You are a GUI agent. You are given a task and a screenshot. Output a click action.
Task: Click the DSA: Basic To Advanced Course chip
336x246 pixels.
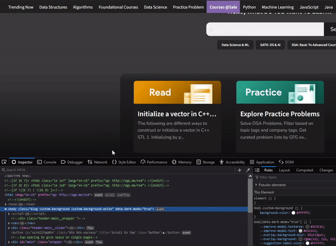point(312,45)
